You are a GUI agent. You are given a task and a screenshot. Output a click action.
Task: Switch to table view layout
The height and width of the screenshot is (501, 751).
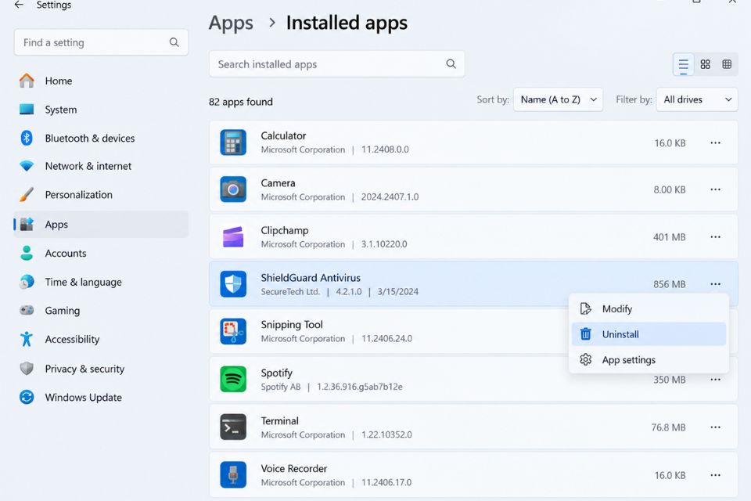(727, 64)
